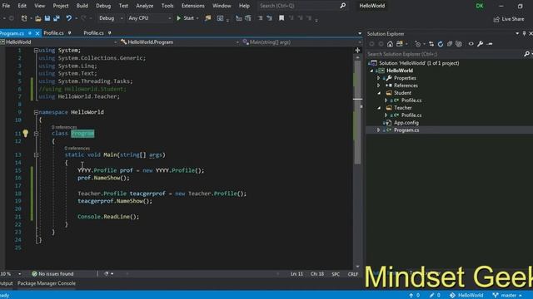Click Sync with Active Document icon
The image size is (533, 299).
coord(431,44)
